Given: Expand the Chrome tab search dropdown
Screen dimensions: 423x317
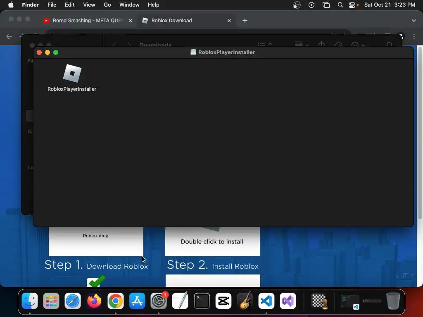Looking at the screenshot, I should click(413, 21).
